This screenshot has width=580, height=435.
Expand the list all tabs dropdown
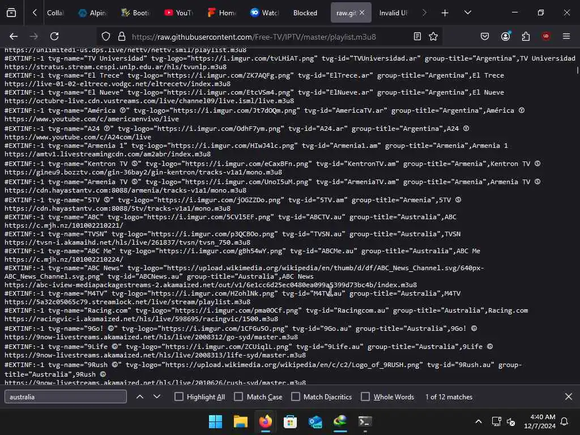click(467, 13)
